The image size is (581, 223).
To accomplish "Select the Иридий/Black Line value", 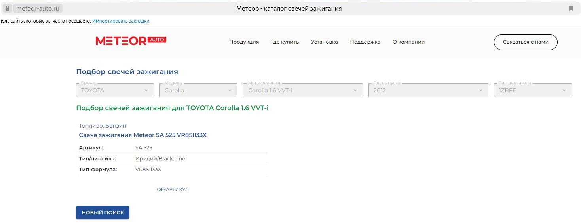I will 160,159.
